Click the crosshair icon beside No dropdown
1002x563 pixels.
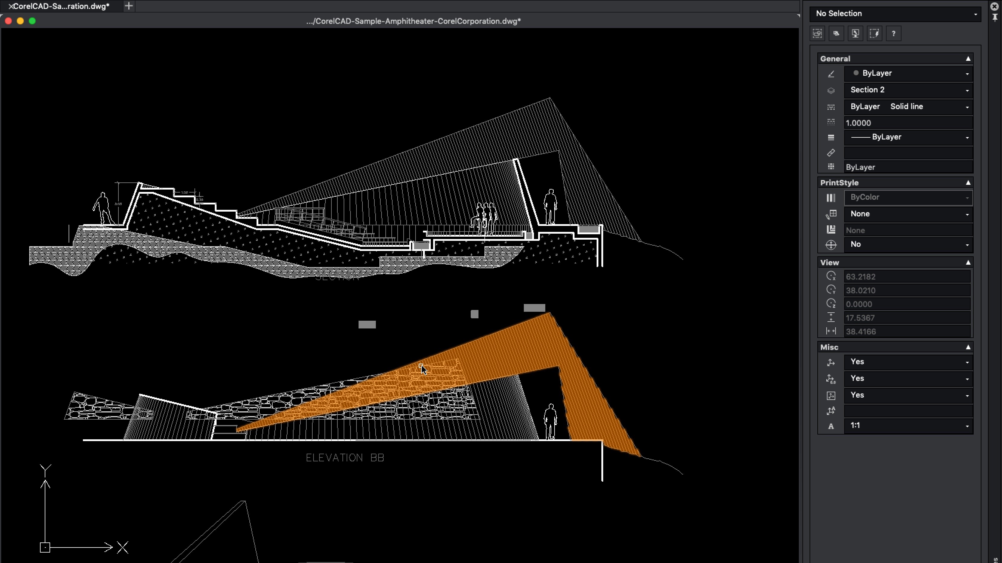tap(831, 245)
